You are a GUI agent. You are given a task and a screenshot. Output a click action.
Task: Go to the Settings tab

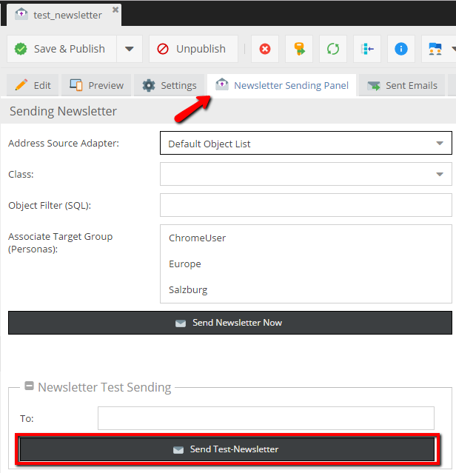(170, 85)
